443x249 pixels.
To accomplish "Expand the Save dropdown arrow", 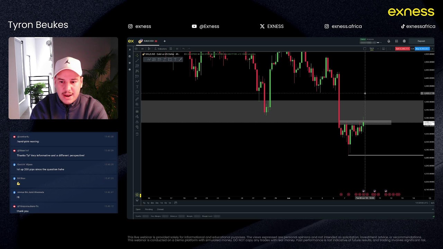I will coord(378,49).
